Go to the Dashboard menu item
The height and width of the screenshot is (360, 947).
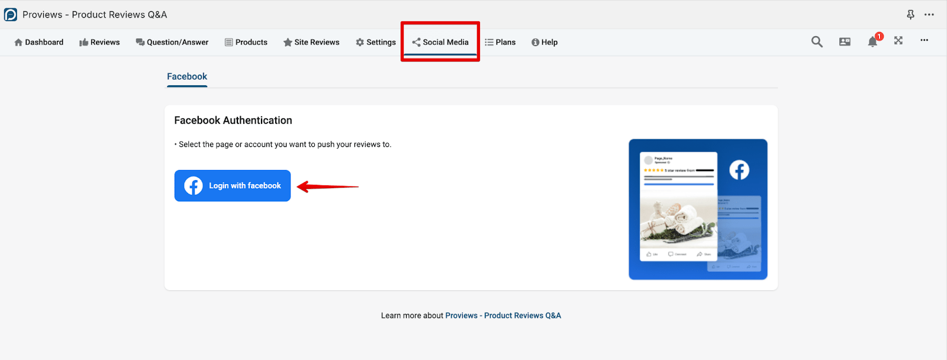point(38,42)
